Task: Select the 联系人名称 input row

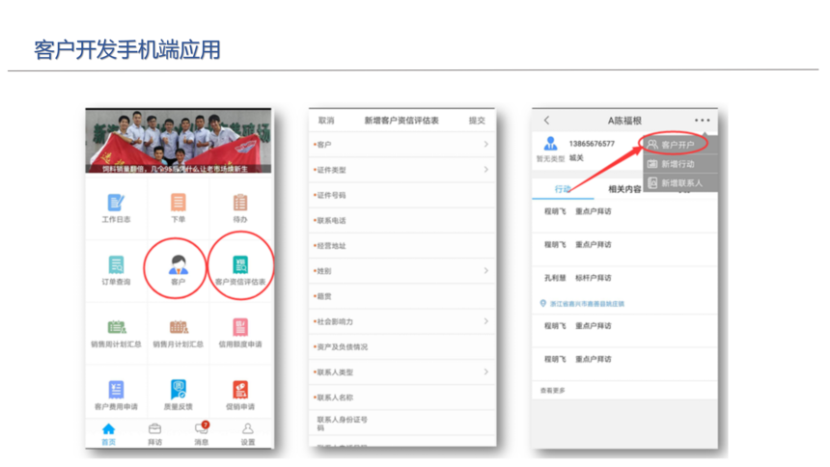Action: tap(402, 398)
